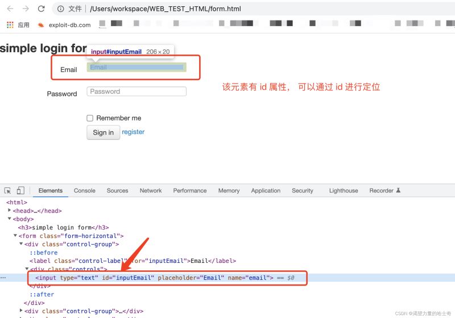Collapse the div class controls node

click(x=27, y=269)
